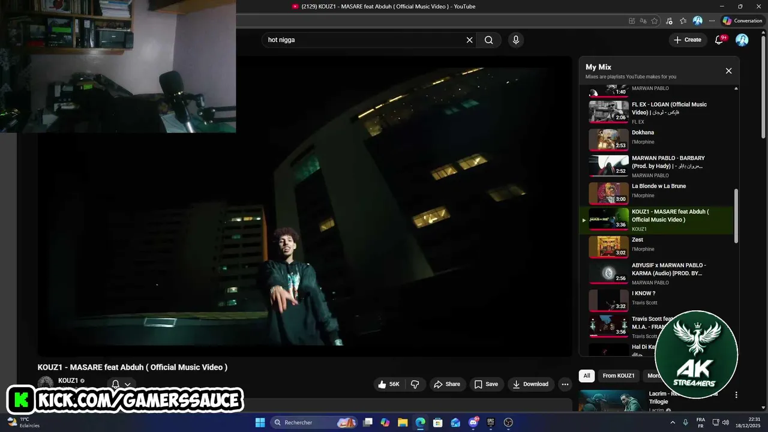Open Outlook mail taskbar icon

(x=455, y=422)
